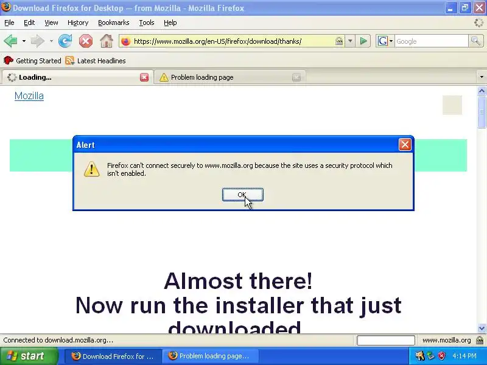Open the Bookmarks menu
This screenshot has height=365, width=487.
(114, 23)
